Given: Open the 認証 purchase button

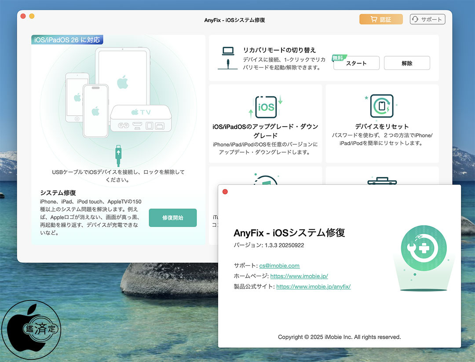Looking at the screenshot, I should click(x=381, y=19).
